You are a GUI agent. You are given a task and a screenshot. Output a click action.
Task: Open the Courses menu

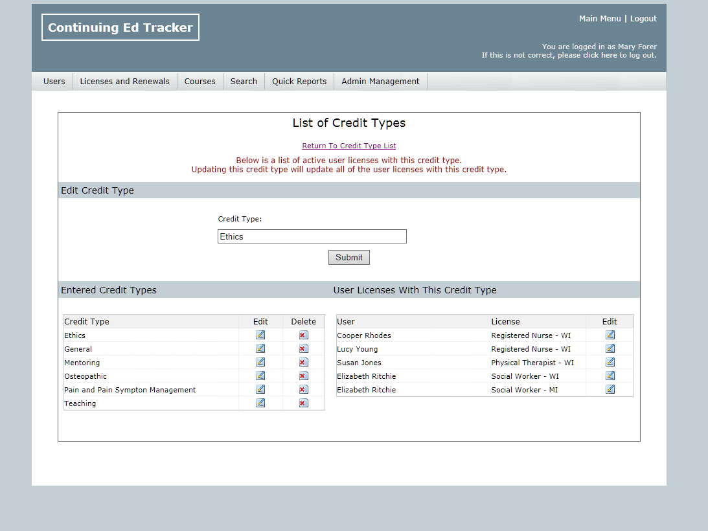[x=200, y=82]
